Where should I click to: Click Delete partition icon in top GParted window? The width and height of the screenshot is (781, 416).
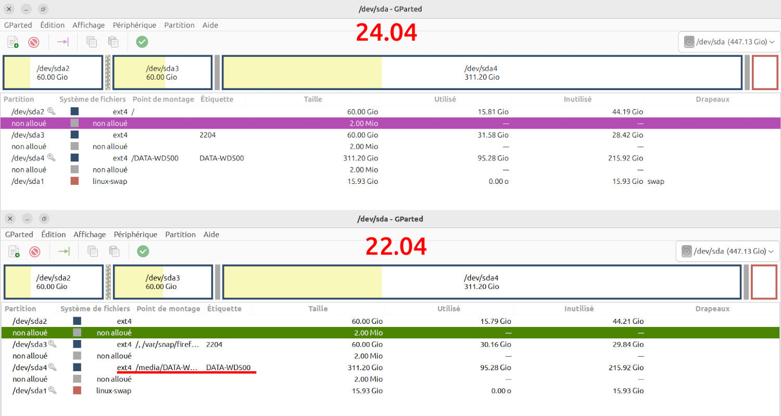pos(34,42)
